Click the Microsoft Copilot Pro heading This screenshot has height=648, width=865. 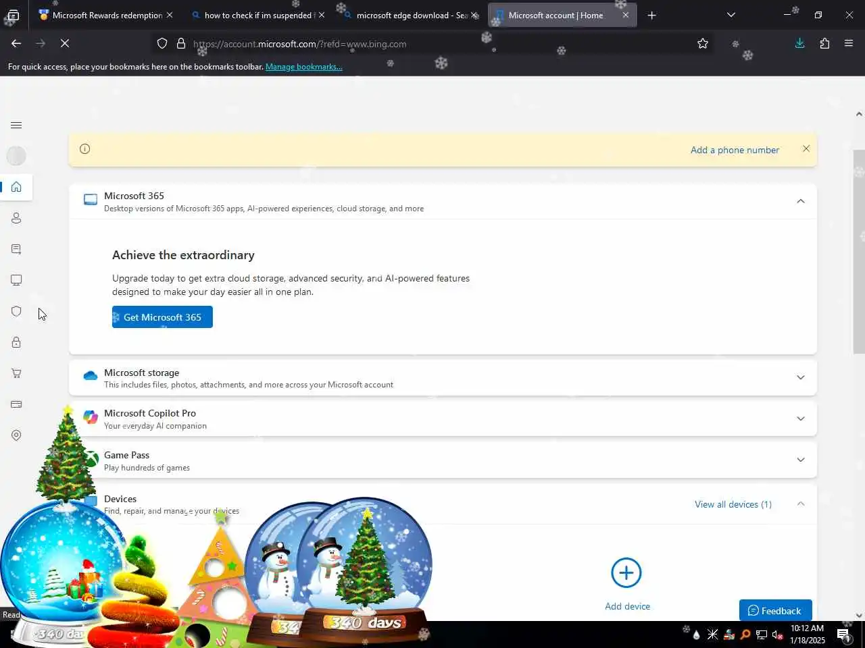[x=150, y=413]
